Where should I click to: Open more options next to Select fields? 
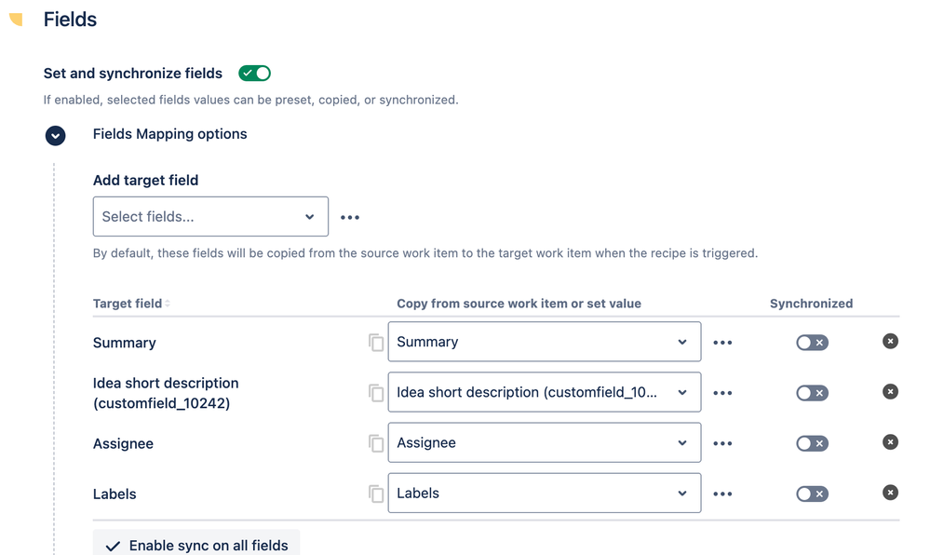[350, 217]
